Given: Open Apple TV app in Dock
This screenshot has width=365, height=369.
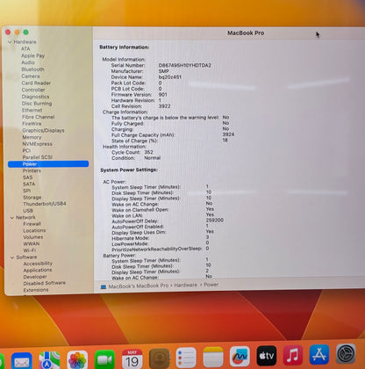Looking at the screenshot, I should (x=267, y=356).
